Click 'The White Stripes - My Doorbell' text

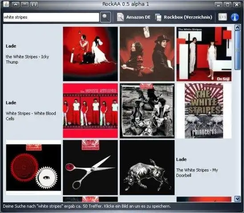[x=197, y=173]
